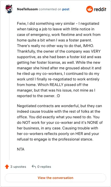Click the "commented on" header text
The width and height of the screenshot is (111, 187).
pos(50,9)
